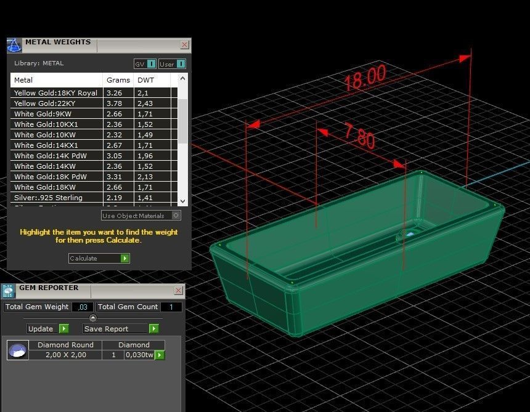
Task: Click the Update button in Gem Reporter
Action: 48,329
